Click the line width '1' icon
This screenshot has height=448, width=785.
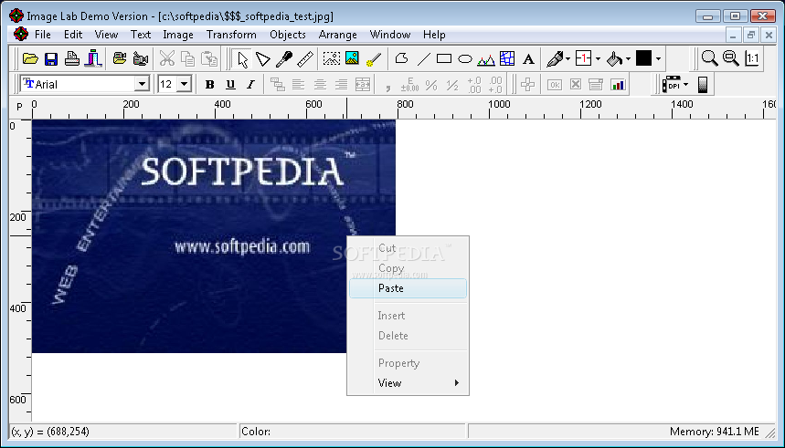(584, 59)
